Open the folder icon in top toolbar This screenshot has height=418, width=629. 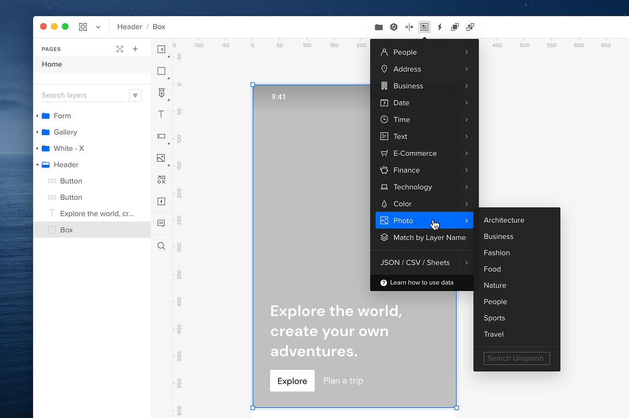click(x=378, y=27)
